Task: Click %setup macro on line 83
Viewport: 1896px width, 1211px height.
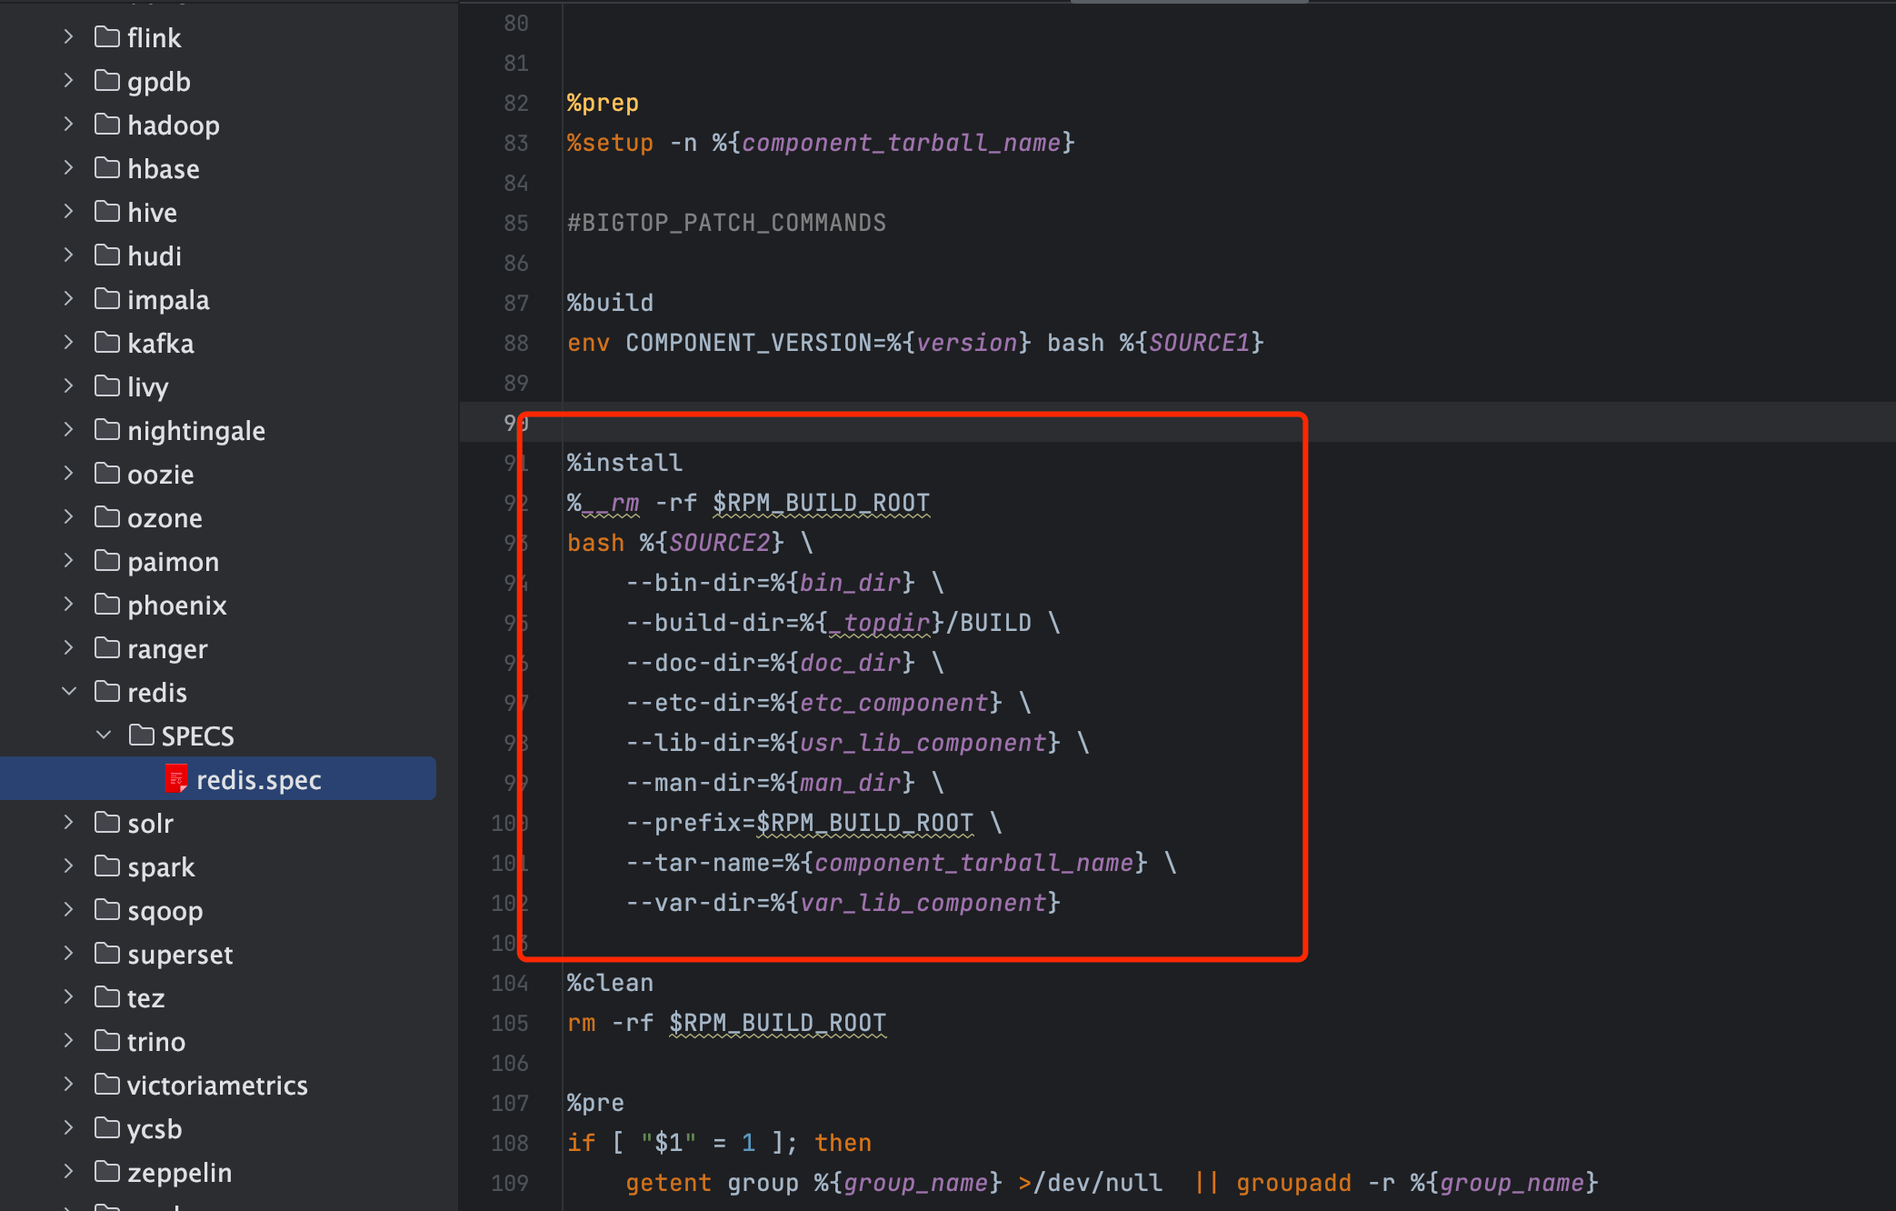Action: coord(610,143)
